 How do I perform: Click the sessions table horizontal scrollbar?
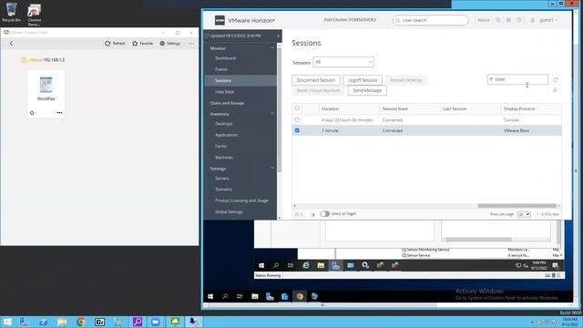[517, 206]
